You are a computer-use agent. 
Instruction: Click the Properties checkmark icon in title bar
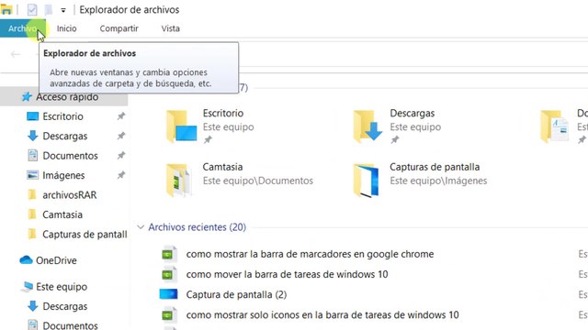pos(32,10)
